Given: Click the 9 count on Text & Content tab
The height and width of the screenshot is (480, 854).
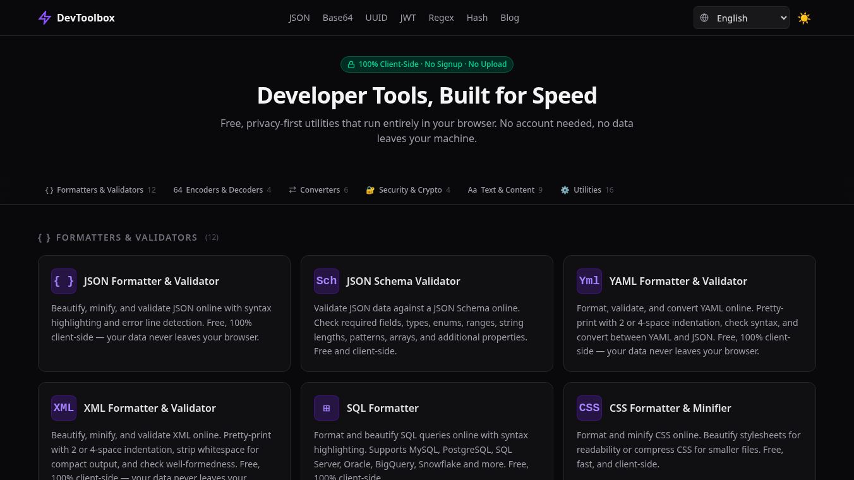Looking at the screenshot, I should (541, 190).
